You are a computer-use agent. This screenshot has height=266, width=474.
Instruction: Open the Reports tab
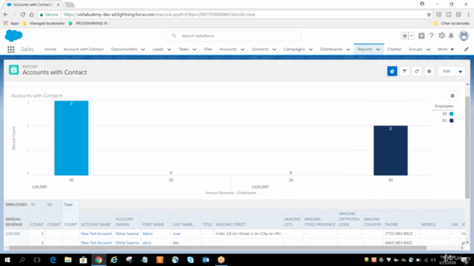click(x=365, y=50)
